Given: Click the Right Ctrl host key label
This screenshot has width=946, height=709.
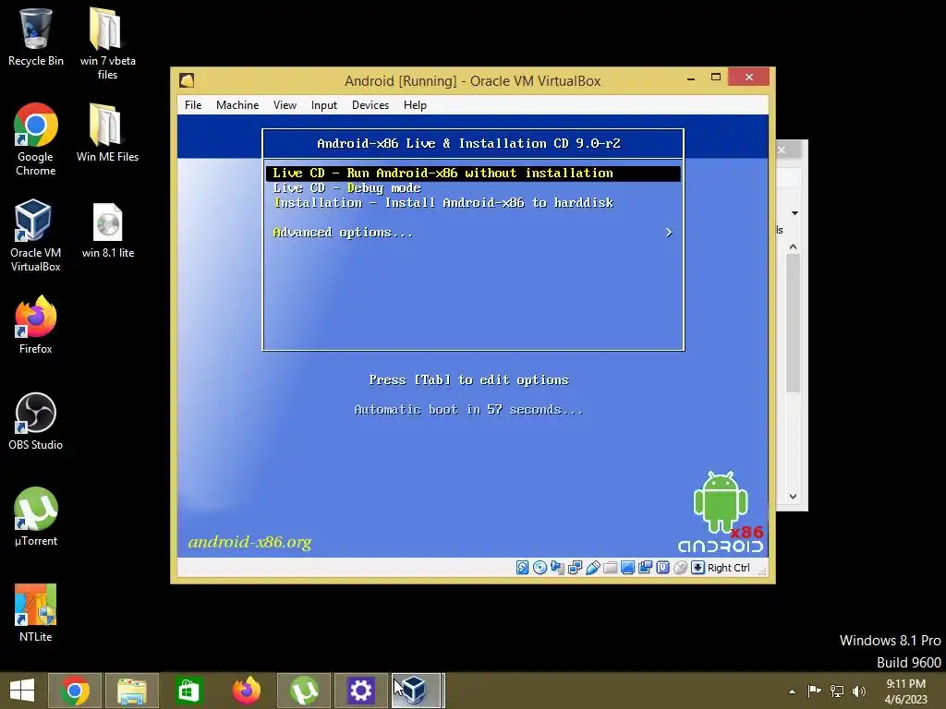Looking at the screenshot, I should tap(728, 568).
